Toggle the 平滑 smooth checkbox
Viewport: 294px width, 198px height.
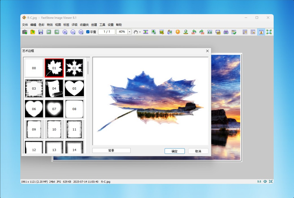pyautogui.click(x=88, y=32)
